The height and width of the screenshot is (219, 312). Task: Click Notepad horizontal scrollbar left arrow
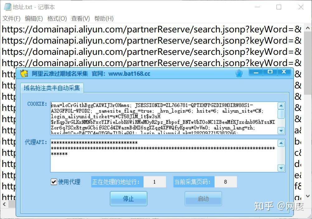(4, 204)
